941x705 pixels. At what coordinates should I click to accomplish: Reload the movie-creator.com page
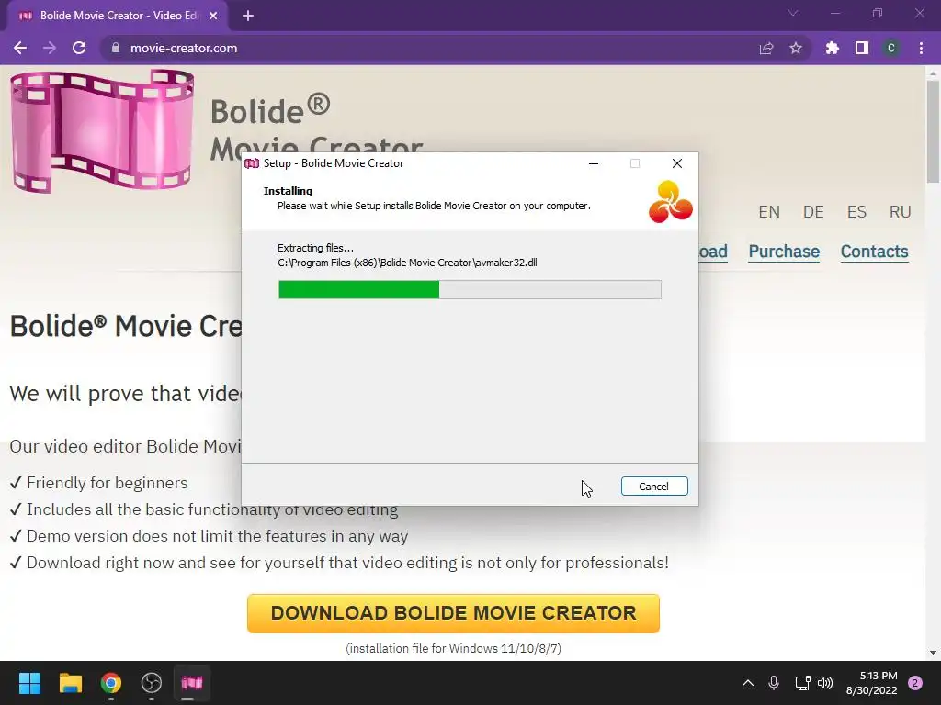point(79,48)
